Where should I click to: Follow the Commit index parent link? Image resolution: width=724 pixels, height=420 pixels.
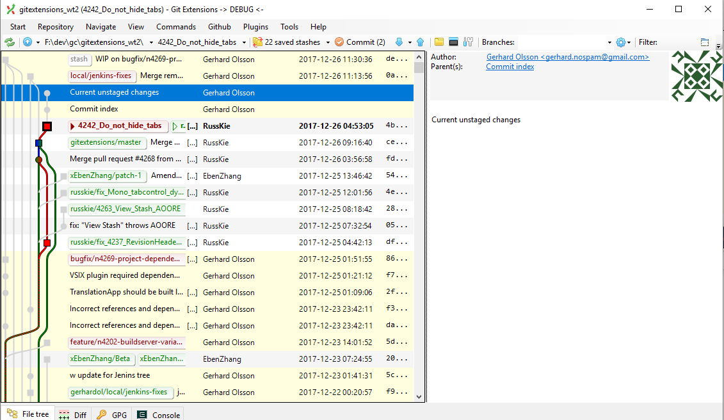(x=509, y=66)
